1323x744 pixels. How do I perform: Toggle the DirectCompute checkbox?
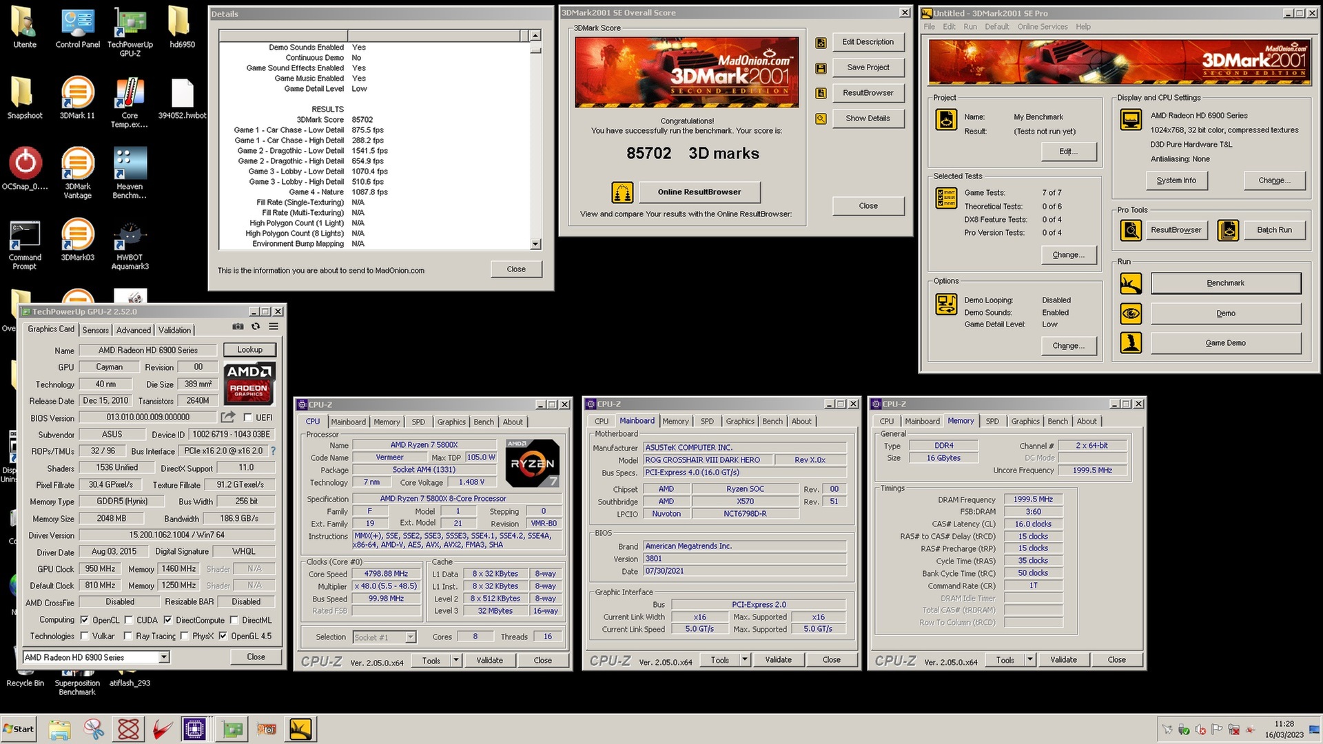tap(167, 620)
